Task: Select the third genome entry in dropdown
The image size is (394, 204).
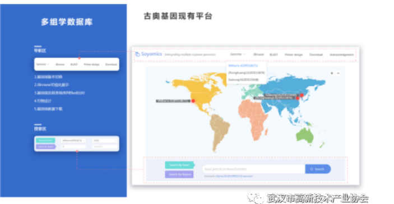Action: click(243, 80)
